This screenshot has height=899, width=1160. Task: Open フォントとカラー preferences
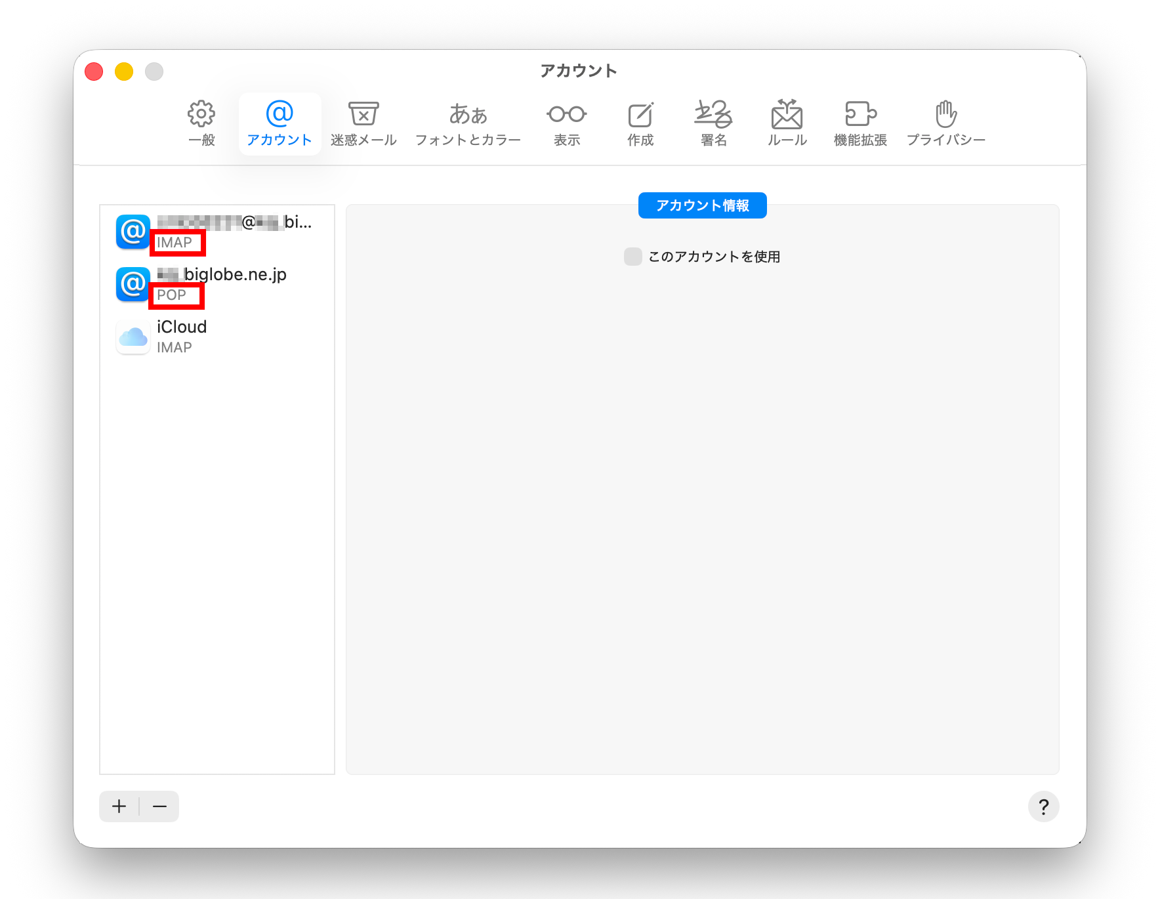click(x=468, y=124)
